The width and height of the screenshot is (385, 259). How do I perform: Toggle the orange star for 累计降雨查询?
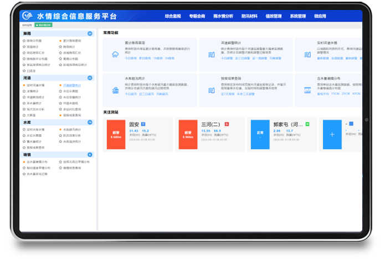coord(60,41)
